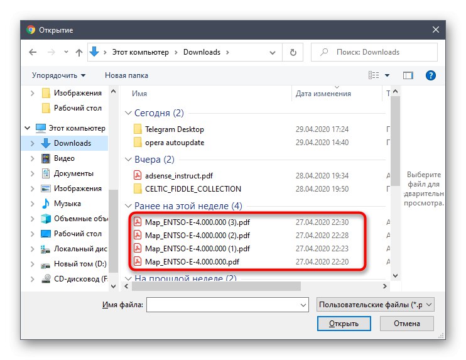Go up one folder level
466x360 pixels.
(x=79, y=52)
